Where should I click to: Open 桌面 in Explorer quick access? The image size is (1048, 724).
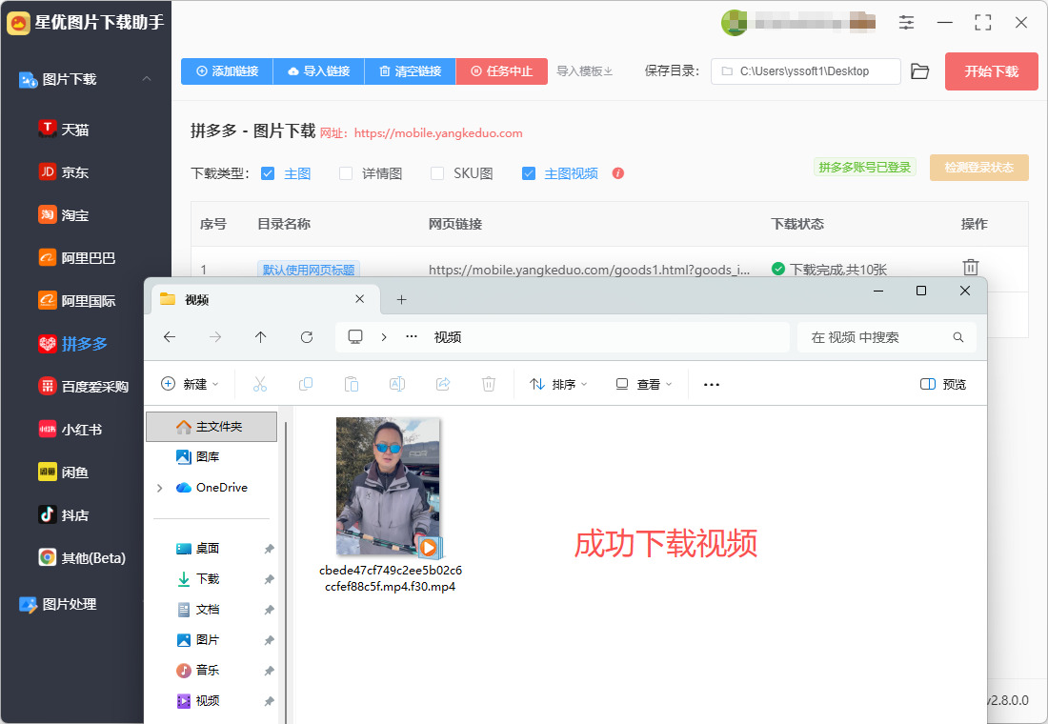[x=198, y=548]
